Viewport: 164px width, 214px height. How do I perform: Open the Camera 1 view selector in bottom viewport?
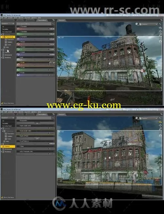point(148,118)
